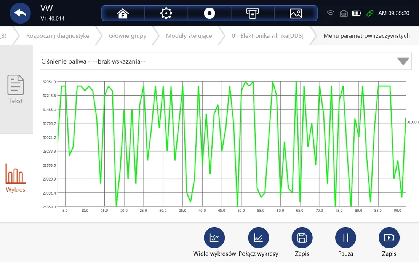419x262 pixels.
Task: Go to Moduły sterujące in the breadcrumb
Action: coord(189,35)
